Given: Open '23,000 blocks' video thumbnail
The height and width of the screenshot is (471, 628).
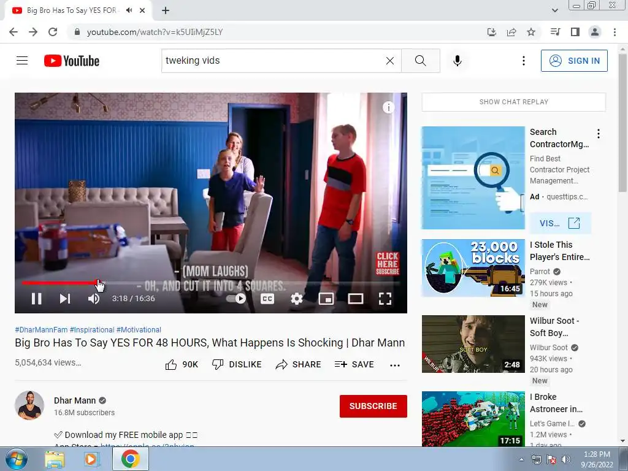Looking at the screenshot, I should coord(473,268).
